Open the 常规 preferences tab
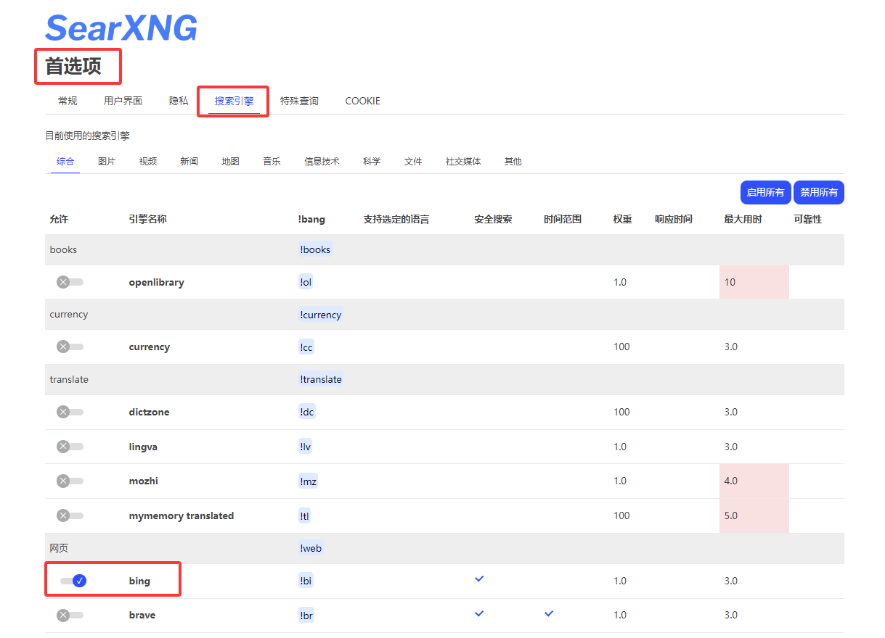 pos(68,101)
